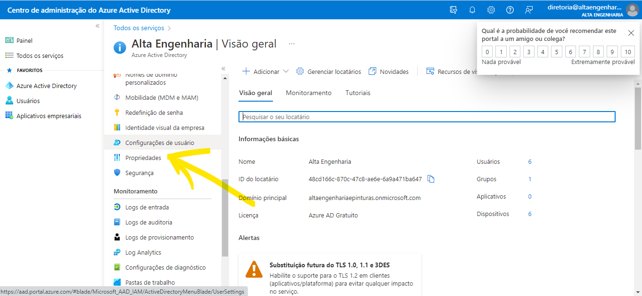Rate the portal 10 in survey
The width and height of the screenshot is (642, 296).
tap(628, 52)
